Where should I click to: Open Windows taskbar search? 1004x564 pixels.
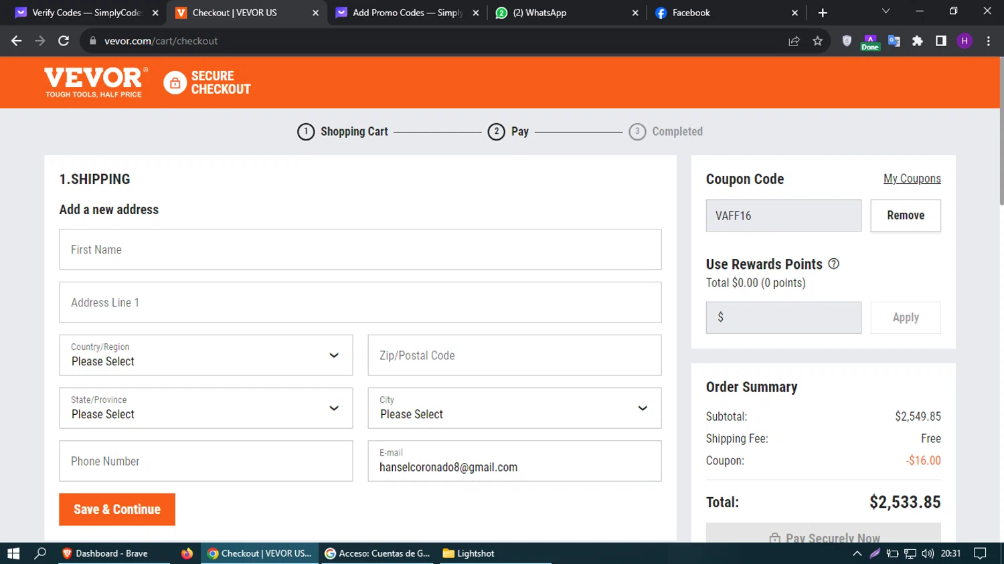coord(40,553)
